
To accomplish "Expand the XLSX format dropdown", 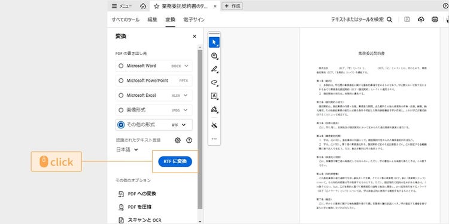I will click(x=186, y=95).
